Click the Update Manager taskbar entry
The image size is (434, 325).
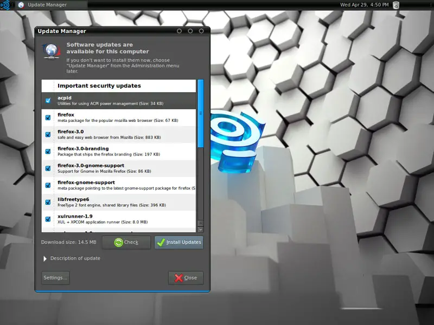[51, 5]
